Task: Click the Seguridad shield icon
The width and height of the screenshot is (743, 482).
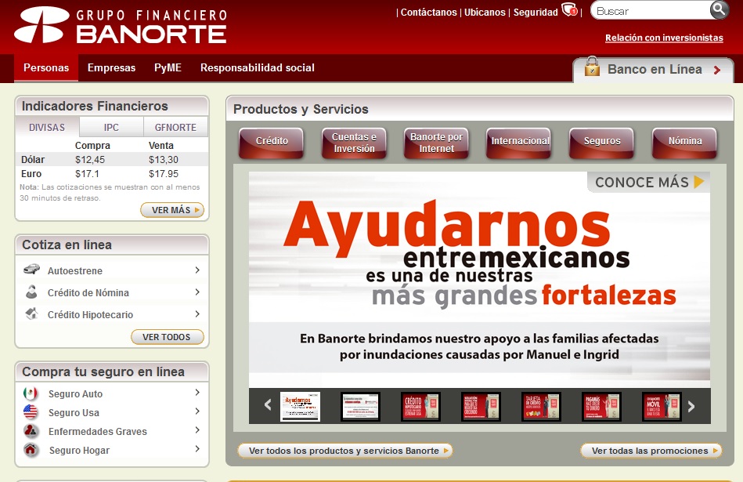Action: [x=569, y=9]
